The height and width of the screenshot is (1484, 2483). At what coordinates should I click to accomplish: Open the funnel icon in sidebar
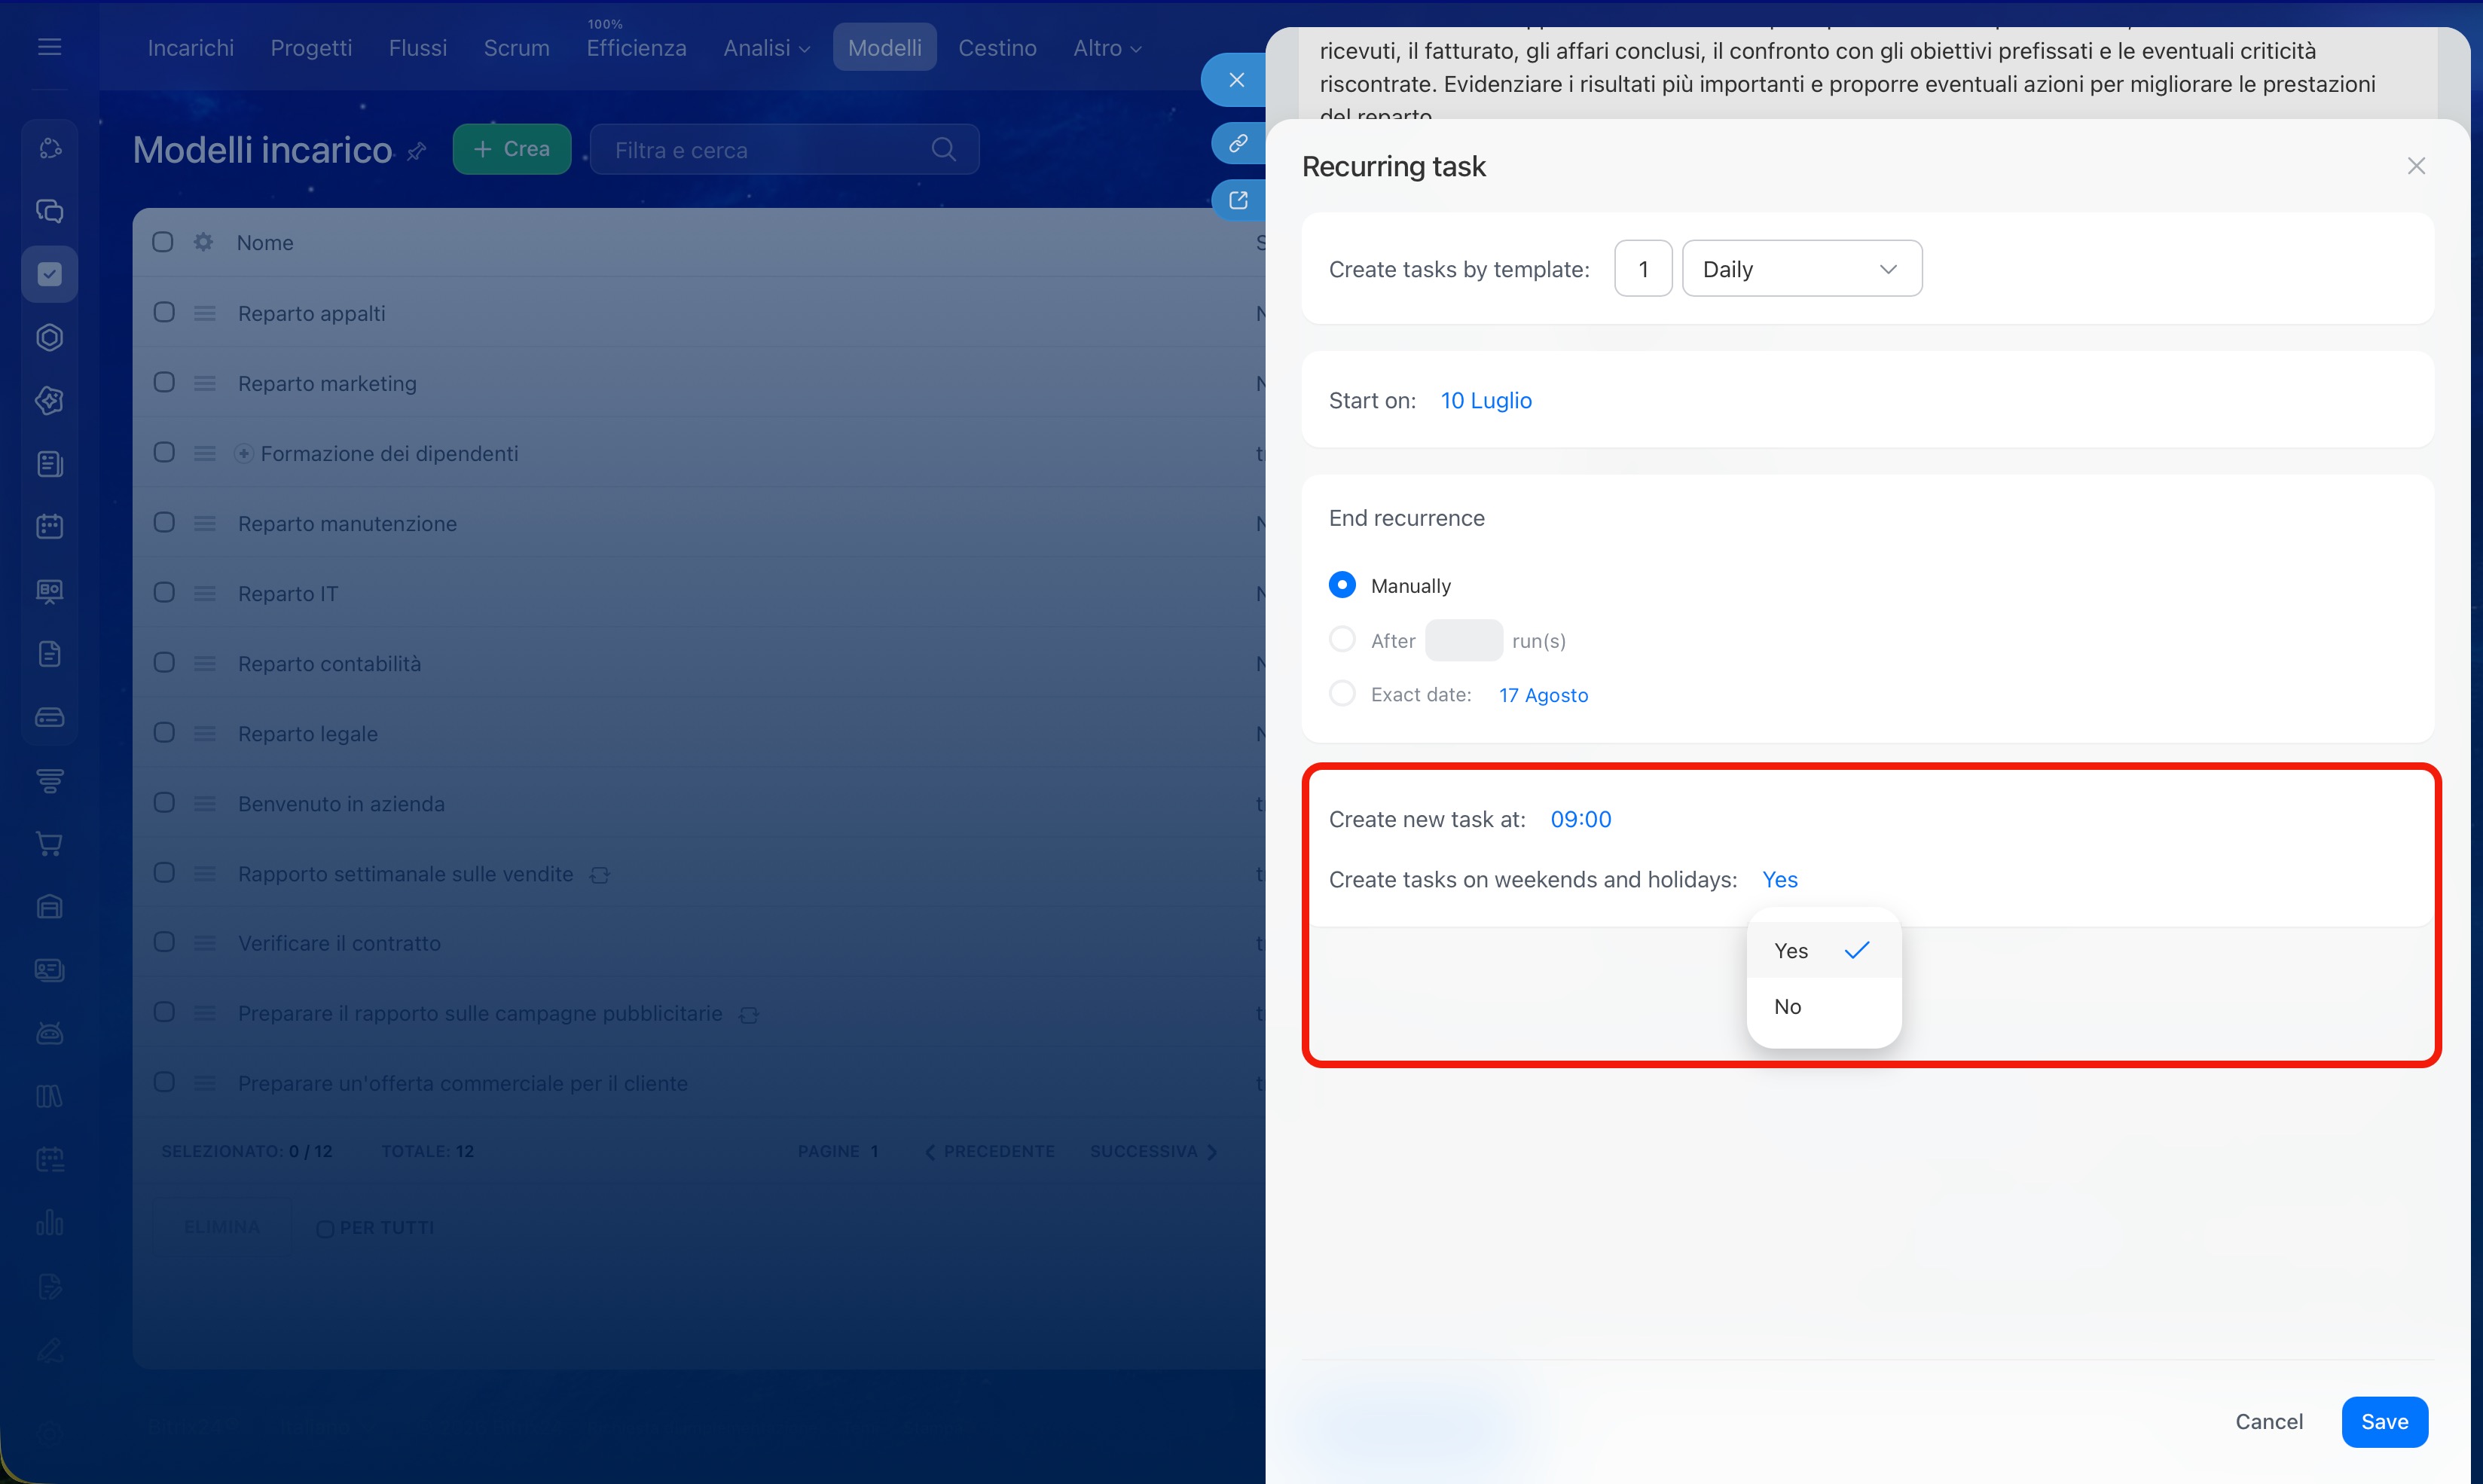[x=49, y=780]
